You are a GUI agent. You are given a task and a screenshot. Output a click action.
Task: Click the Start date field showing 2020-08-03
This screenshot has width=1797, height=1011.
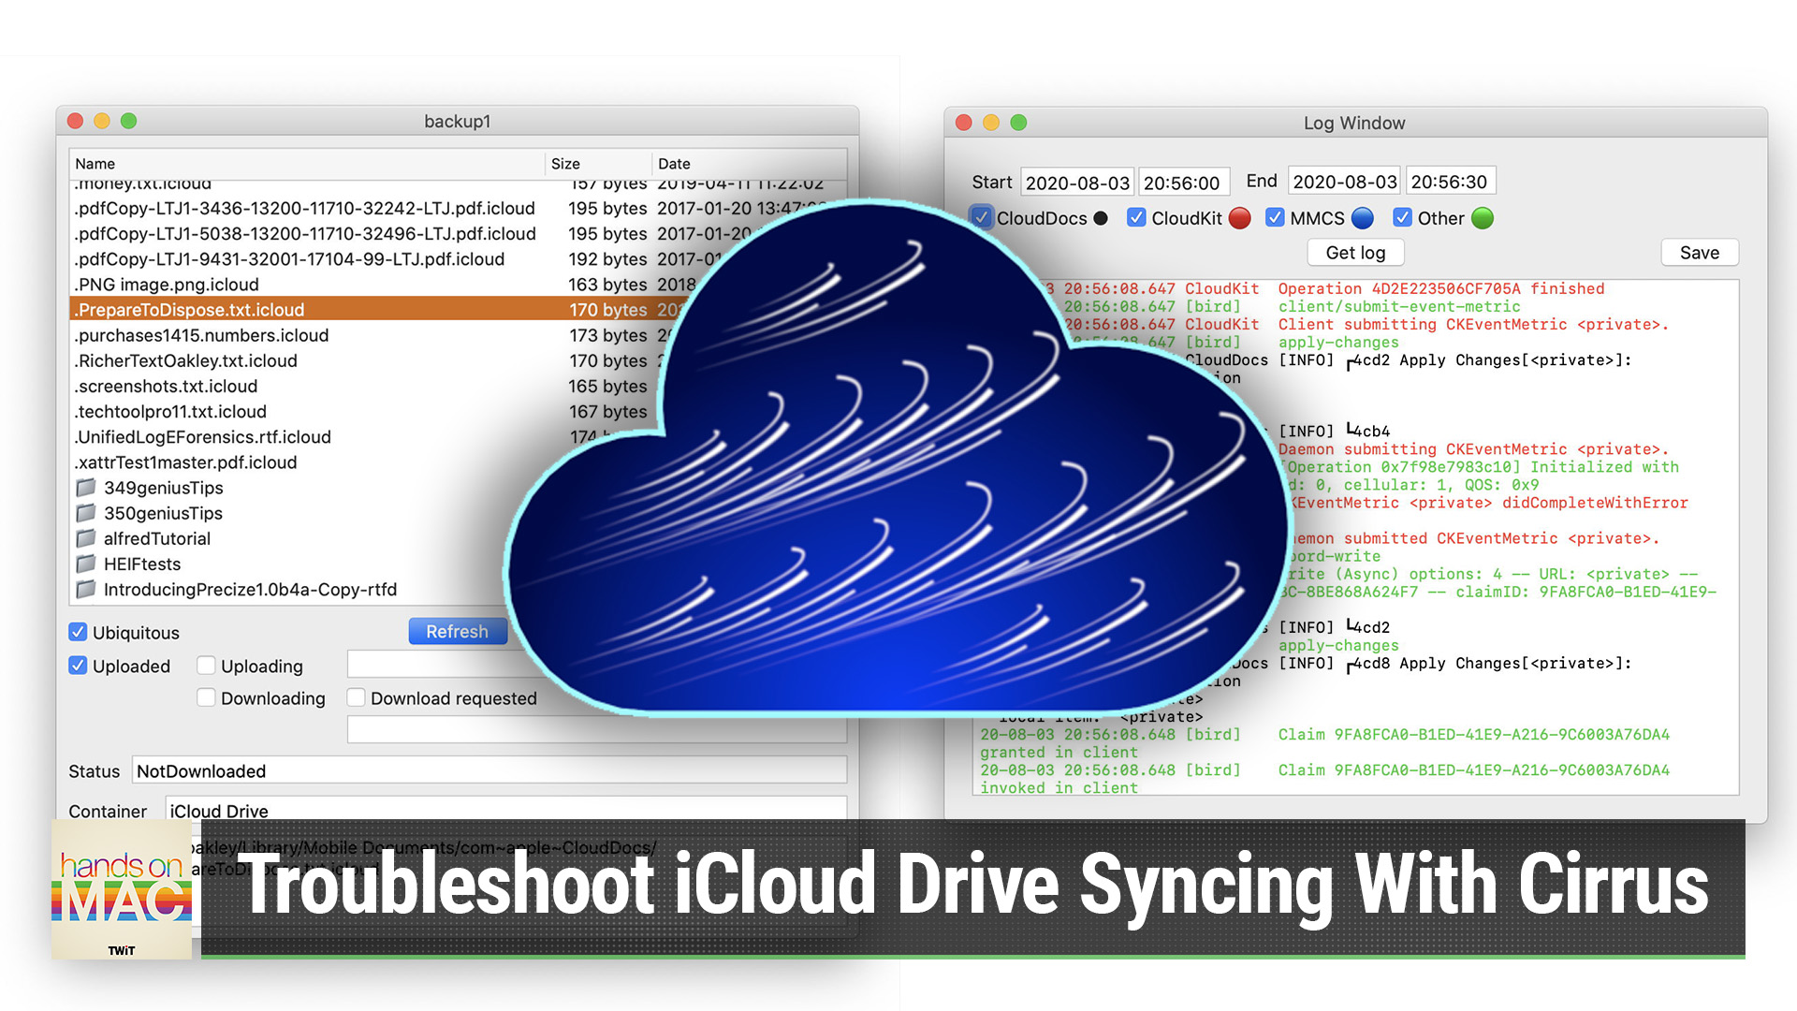1077,181
